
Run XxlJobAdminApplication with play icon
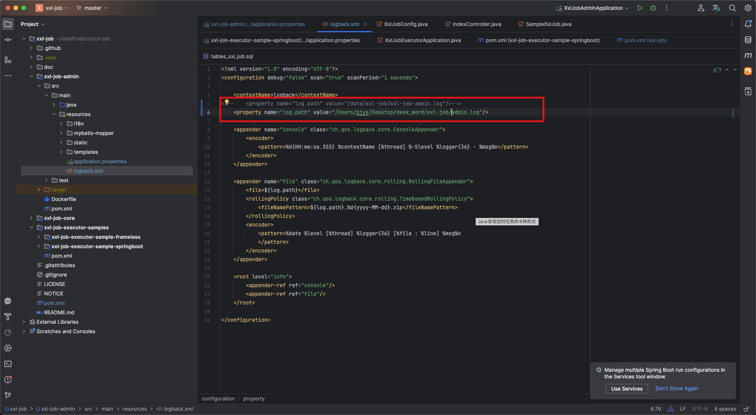pos(640,8)
